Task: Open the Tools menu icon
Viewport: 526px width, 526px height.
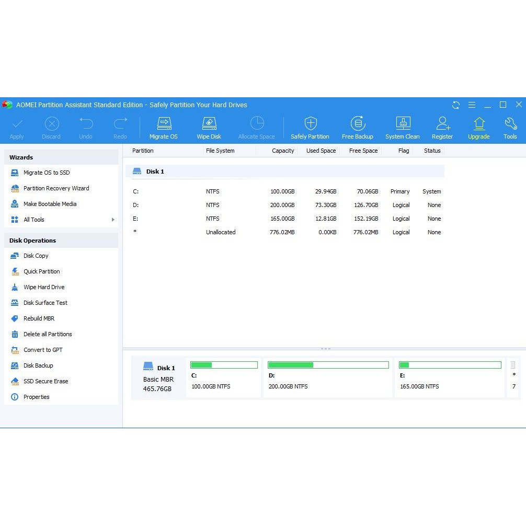Action: tap(510, 127)
